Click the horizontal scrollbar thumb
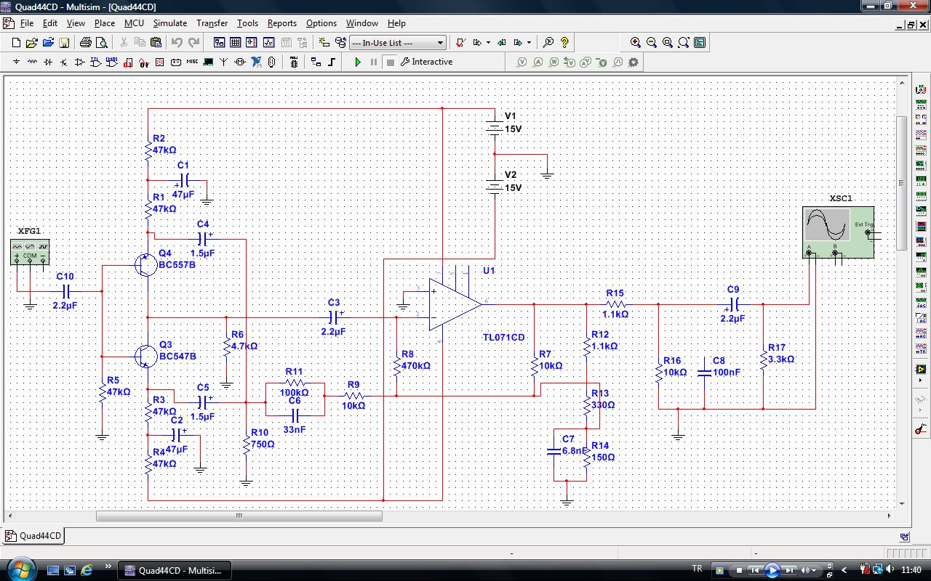 click(239, 516)
